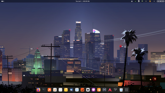The width and height of the screenshot is (165, 93).
Task: Open OBS Studio from the dock
Action: tap(115, 90)
